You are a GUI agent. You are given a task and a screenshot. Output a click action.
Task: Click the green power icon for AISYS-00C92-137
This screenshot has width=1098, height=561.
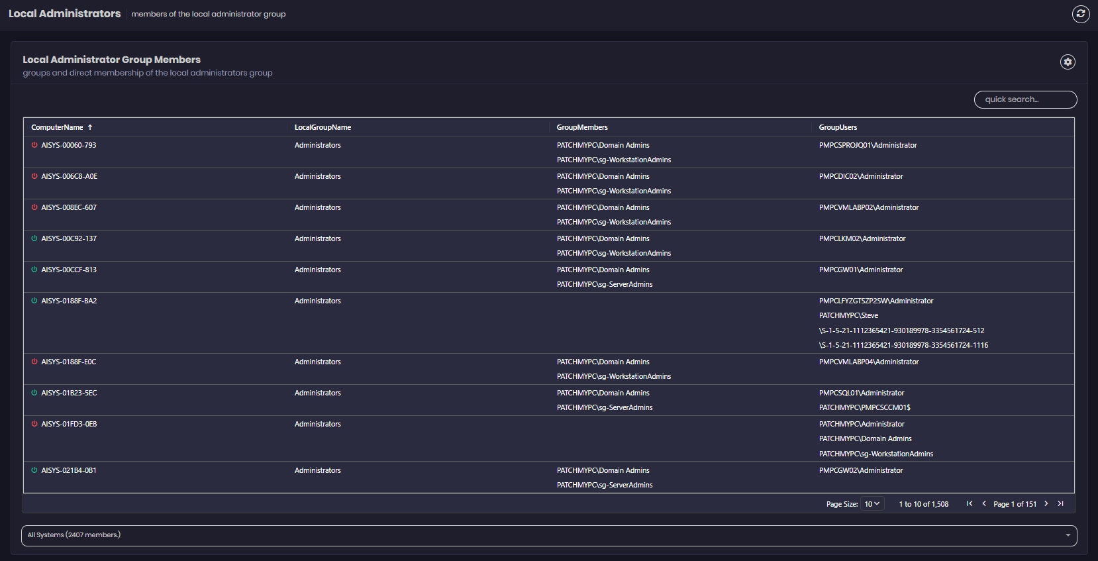pos(34,238)
